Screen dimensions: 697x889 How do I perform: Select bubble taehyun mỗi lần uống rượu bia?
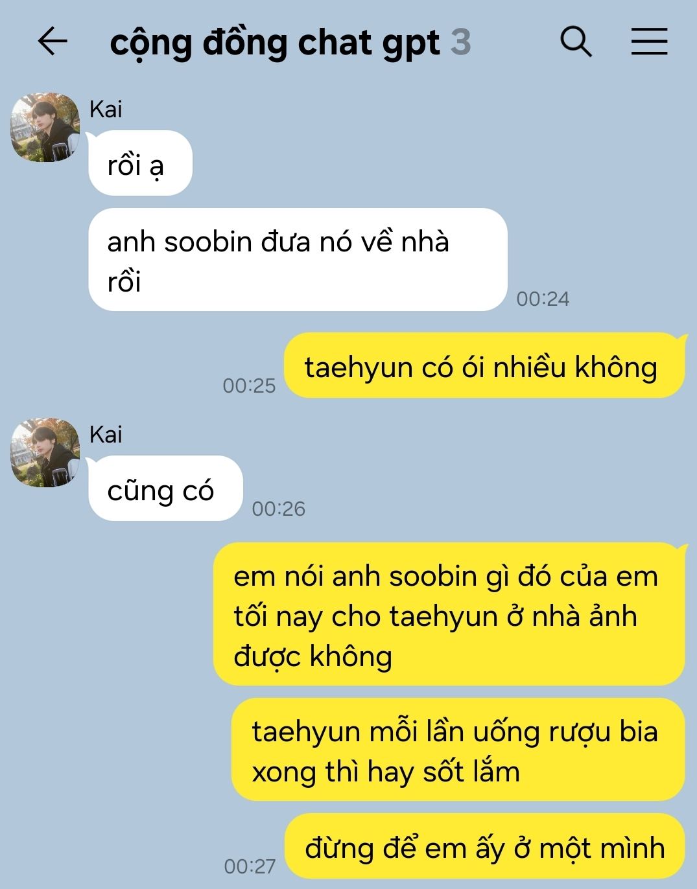tap(458, 750)
